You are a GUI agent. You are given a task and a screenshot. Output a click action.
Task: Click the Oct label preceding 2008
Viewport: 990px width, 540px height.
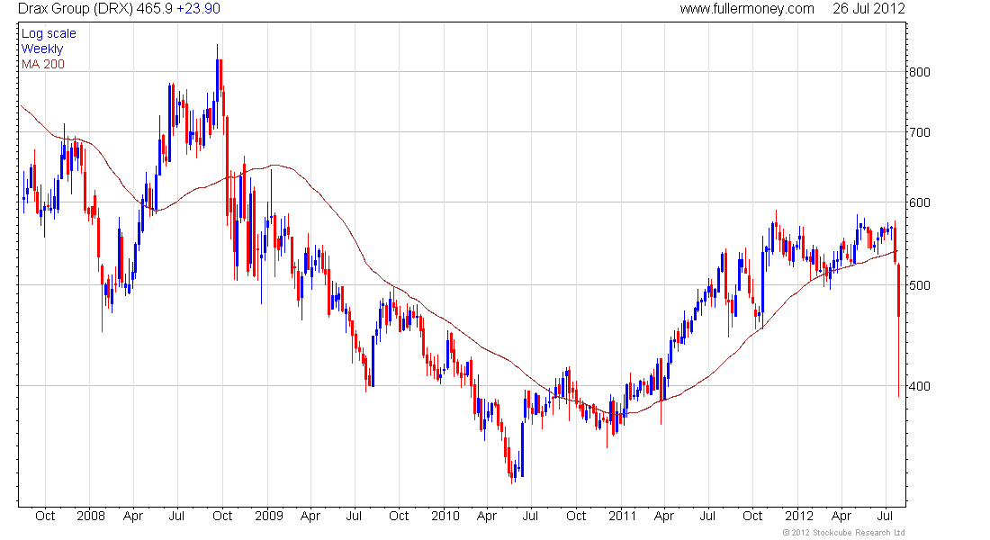(x=46, y=516)
